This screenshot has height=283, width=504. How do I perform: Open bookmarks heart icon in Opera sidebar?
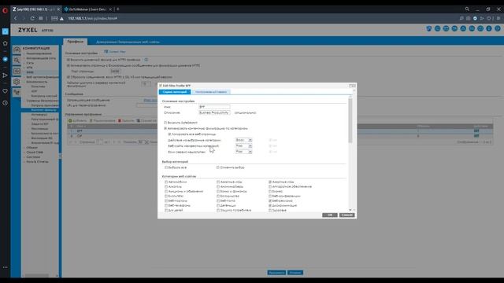click(x=6, y=91)
